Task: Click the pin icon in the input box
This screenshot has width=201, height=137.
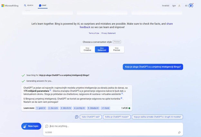Action: pos(179,133)
